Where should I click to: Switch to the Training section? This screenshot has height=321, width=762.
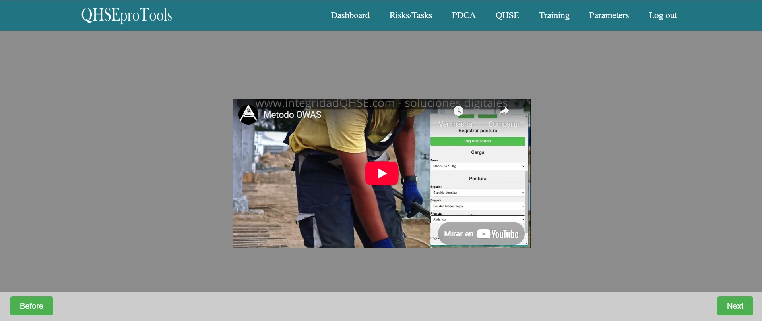pos(554,15)
